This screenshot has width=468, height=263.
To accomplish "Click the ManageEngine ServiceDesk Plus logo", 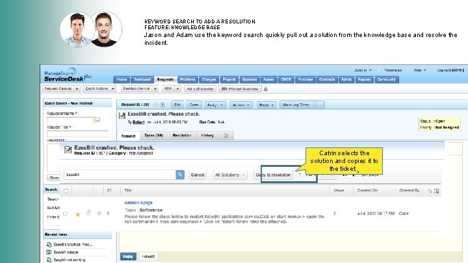I will [68, 75].
